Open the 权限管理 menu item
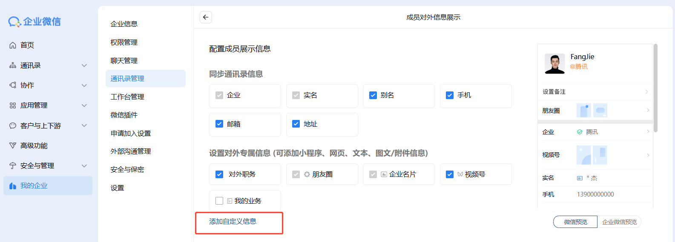 [124, 43]
